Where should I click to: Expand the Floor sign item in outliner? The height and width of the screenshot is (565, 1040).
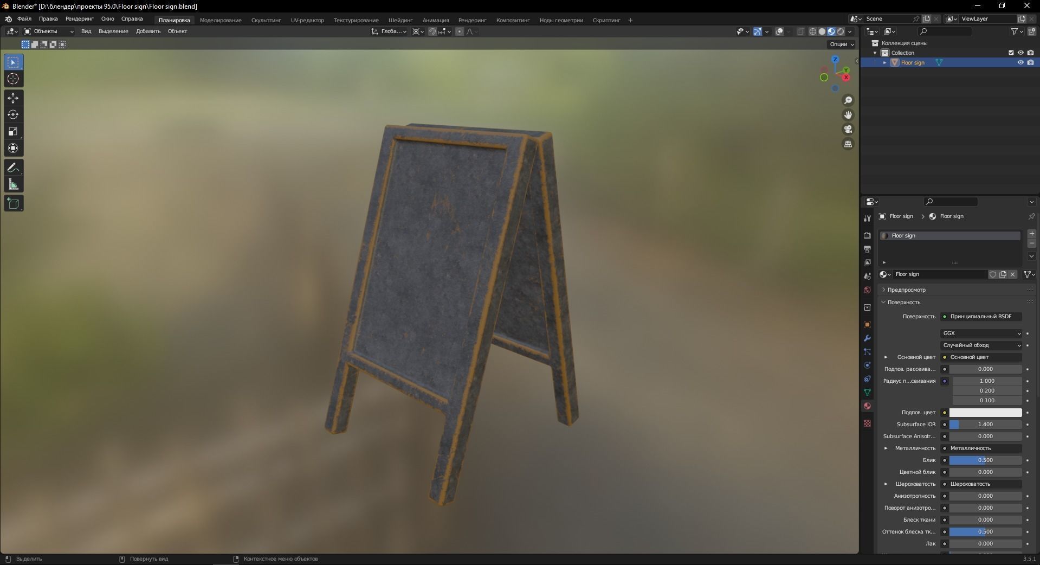[x=886, y=62]
